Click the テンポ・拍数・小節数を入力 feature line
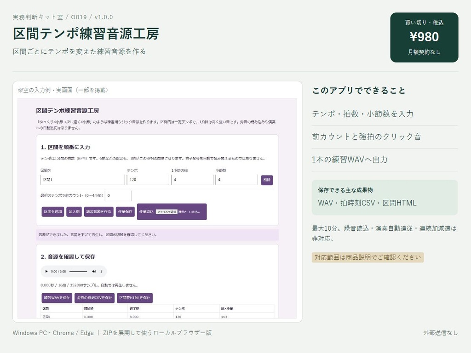Screen dimensions: 471x353 [x=362, y=114]
